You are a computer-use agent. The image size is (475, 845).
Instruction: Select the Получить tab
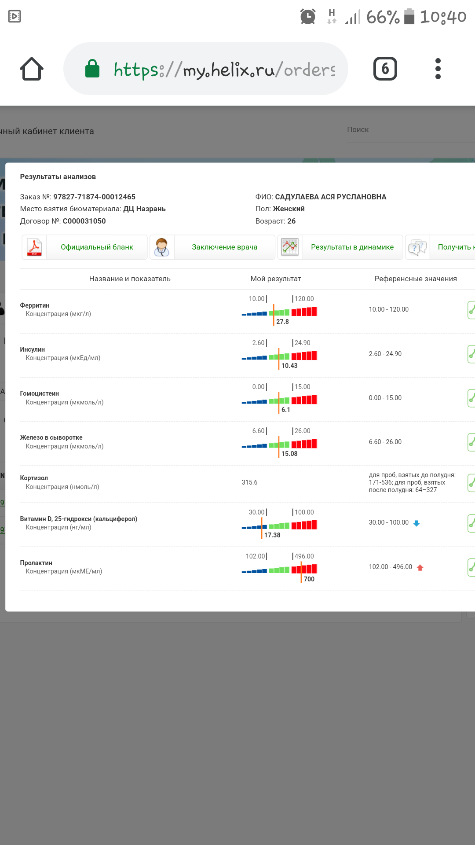455,247
